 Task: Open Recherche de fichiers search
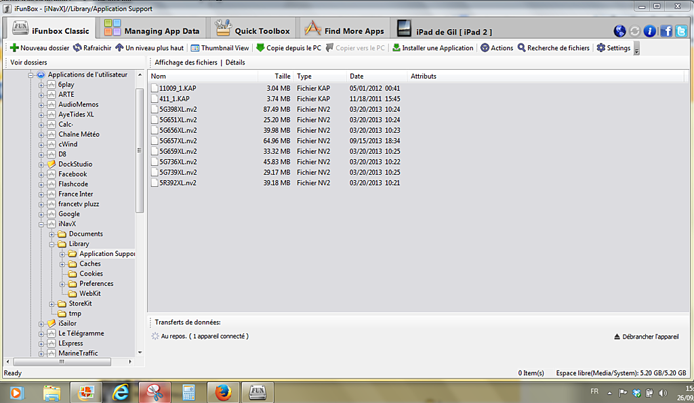click(553, 48)
